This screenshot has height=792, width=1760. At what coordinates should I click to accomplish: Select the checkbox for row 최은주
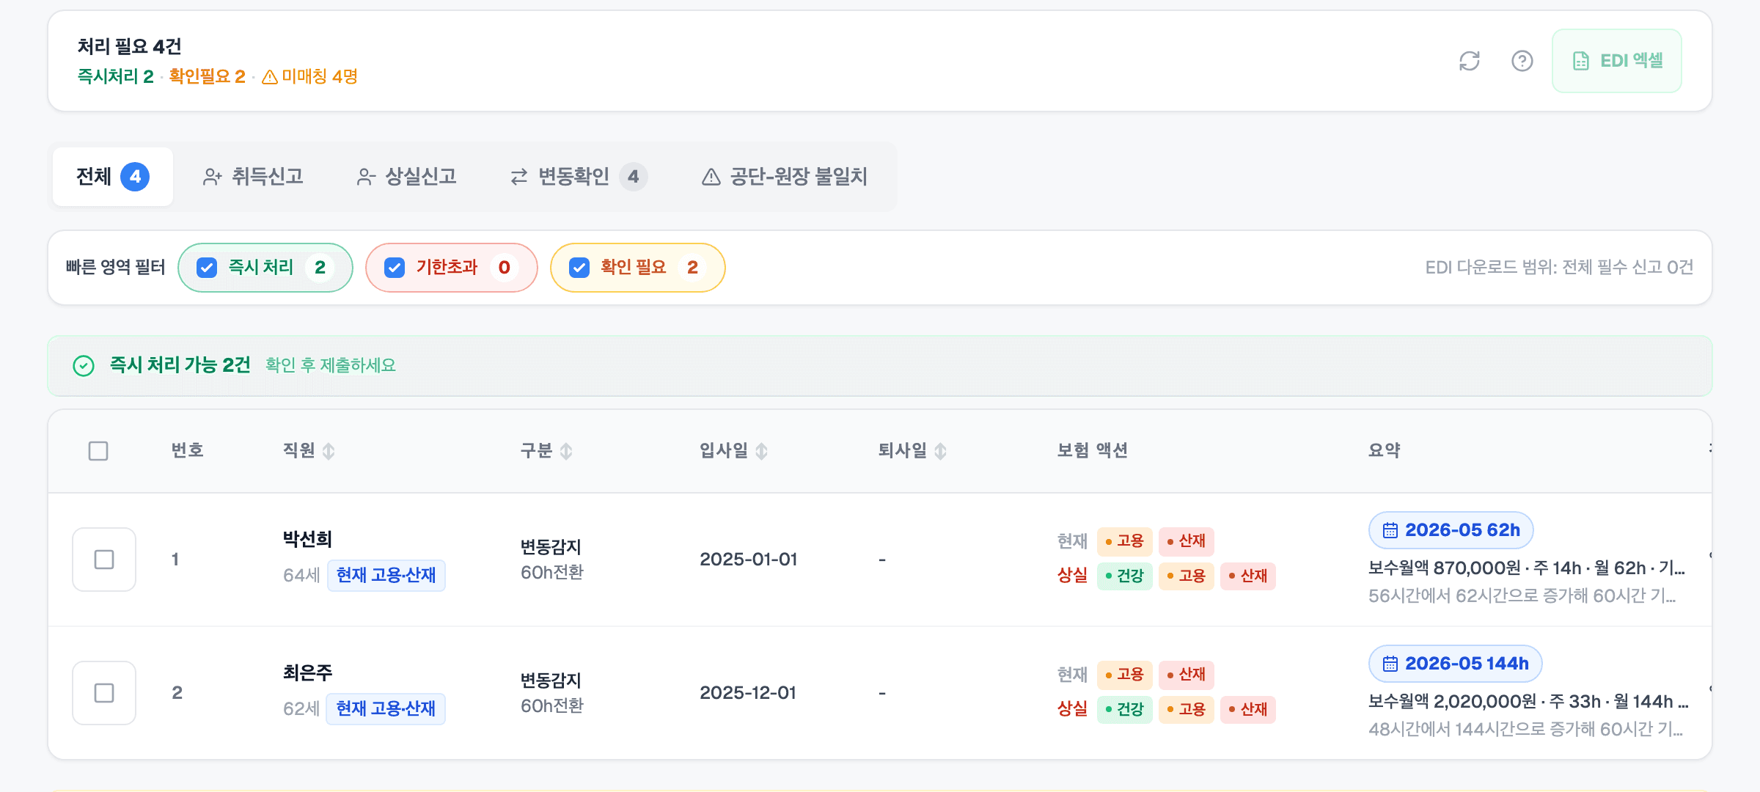coord(104,693)
